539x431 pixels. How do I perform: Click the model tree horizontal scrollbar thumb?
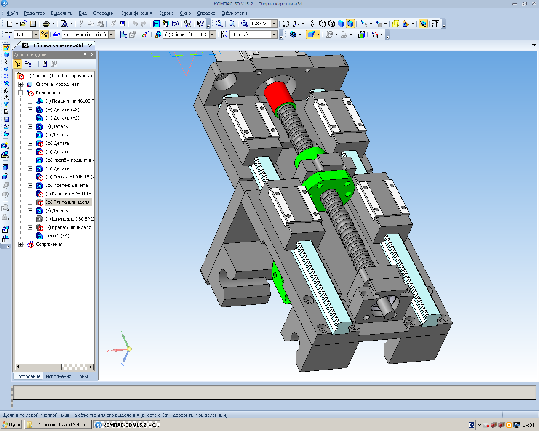click(41, 367)
